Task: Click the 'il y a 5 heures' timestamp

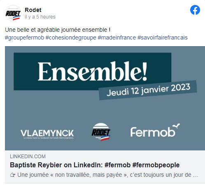Action: coord(40,17)
